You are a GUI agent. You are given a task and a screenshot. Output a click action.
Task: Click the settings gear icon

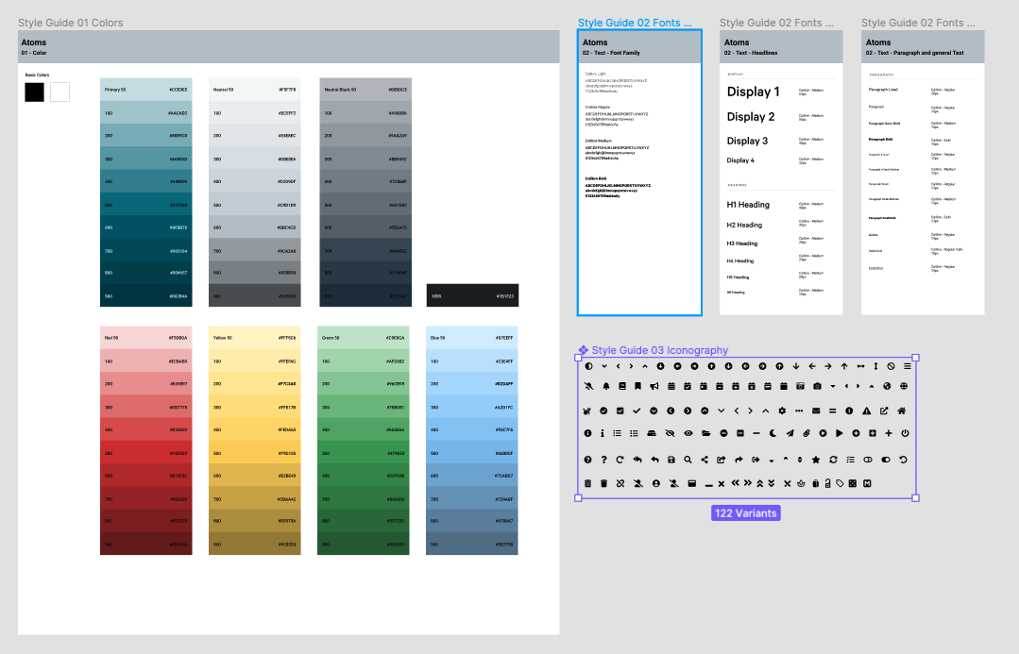click(781, 411)
